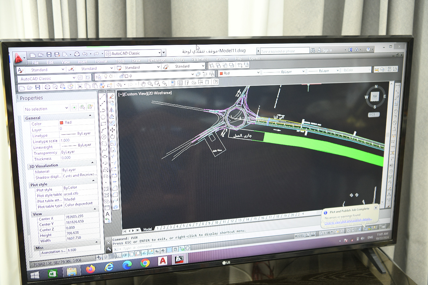Open the ByLayer linetype dropdown
The image size is (428, 285).
tap(284, 72)
